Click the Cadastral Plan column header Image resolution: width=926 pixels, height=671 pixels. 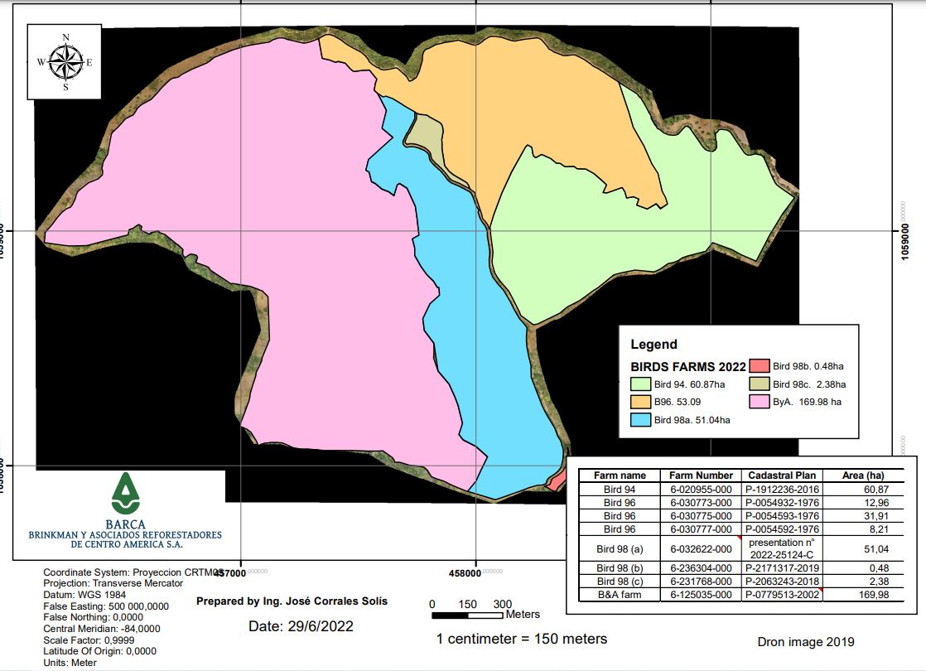[782, 475]
